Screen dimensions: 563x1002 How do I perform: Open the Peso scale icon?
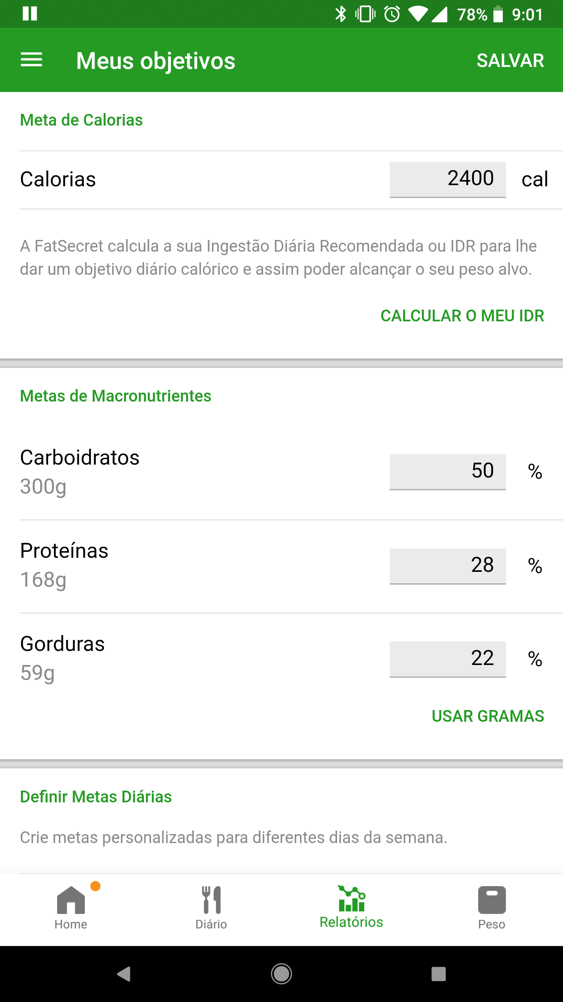(491, 900)
